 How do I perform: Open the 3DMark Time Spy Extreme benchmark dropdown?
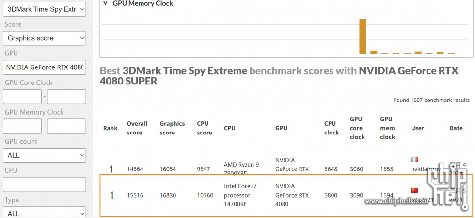click(45, 9)
